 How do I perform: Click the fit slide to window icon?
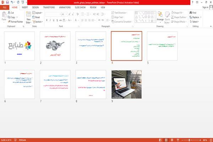point(211,140)
